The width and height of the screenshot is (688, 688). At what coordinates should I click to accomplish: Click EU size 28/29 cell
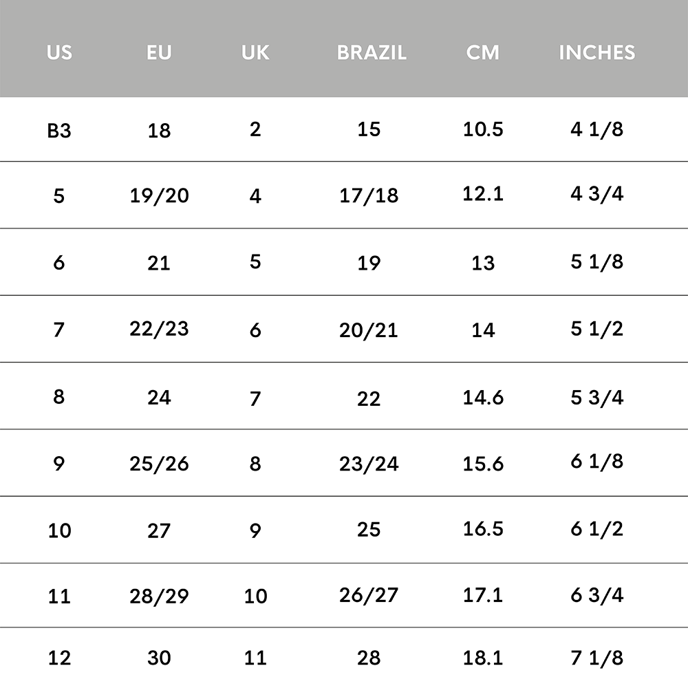point(159,596)
